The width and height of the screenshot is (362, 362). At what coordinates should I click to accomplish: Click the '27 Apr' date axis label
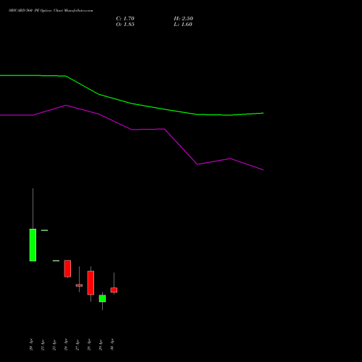tap(77, 345)
